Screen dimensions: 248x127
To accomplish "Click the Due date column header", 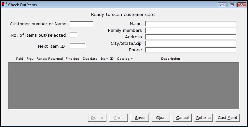I will point(90,59).
